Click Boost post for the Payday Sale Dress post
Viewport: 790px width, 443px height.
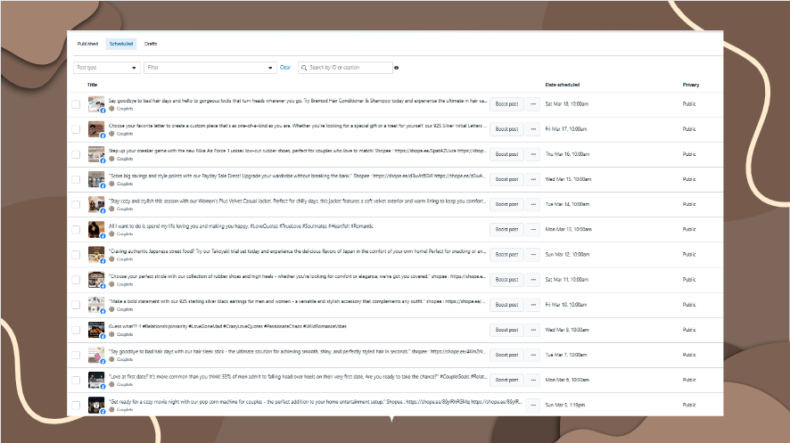(x=506, y=179)
